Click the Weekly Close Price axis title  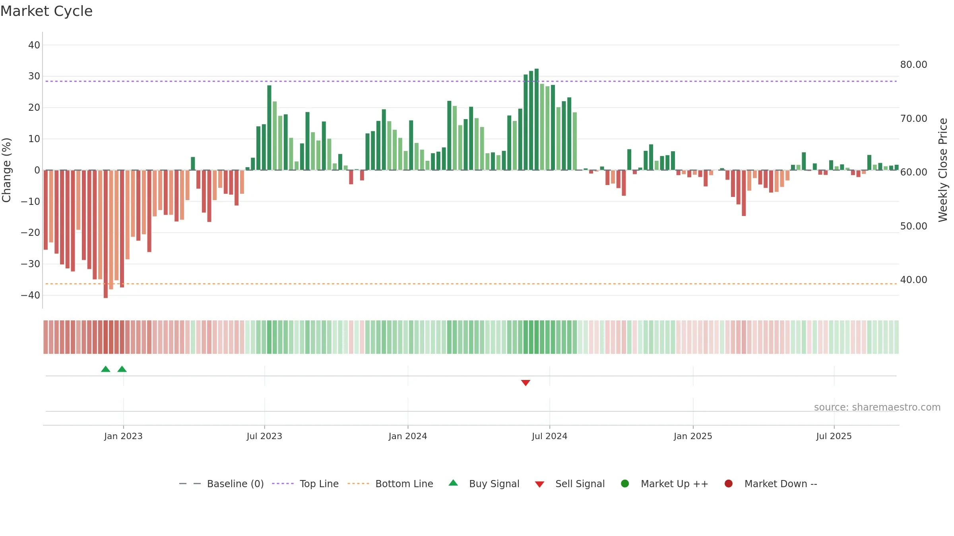click(943, 170)
